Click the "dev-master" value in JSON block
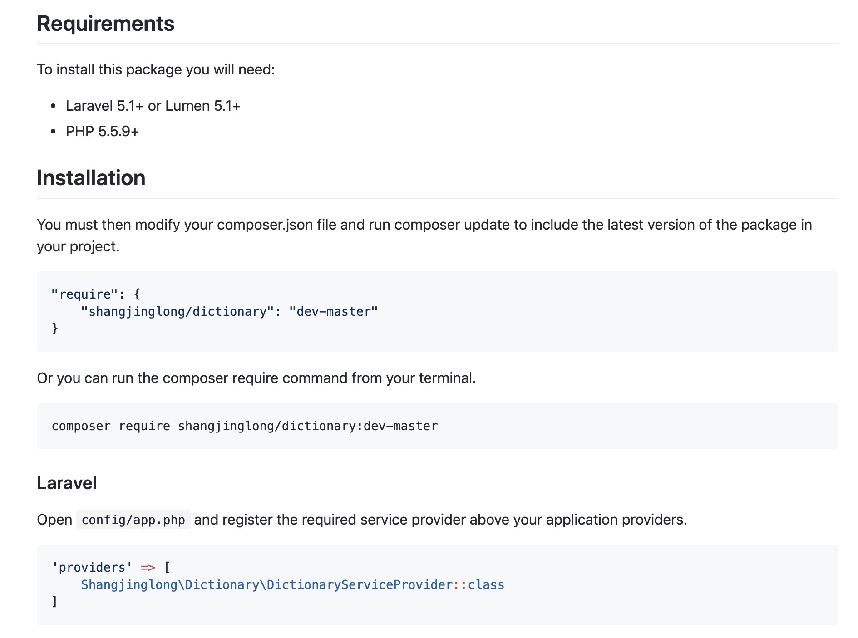Viewport: 858px width, 638px height. tap(333, 312)
